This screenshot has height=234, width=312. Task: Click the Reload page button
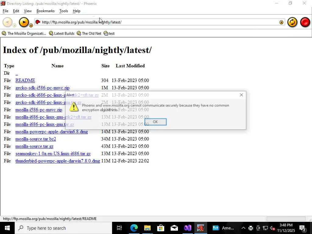292,22
